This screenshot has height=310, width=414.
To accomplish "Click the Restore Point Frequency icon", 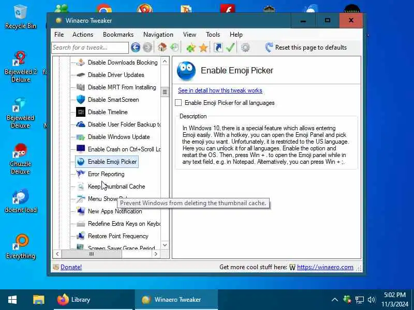I will [x=81, y=236].
